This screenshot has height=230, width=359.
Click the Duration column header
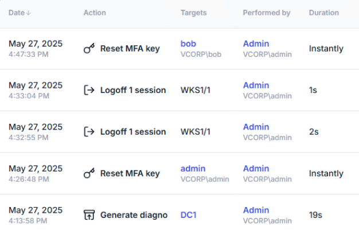(x=323, y=13)
